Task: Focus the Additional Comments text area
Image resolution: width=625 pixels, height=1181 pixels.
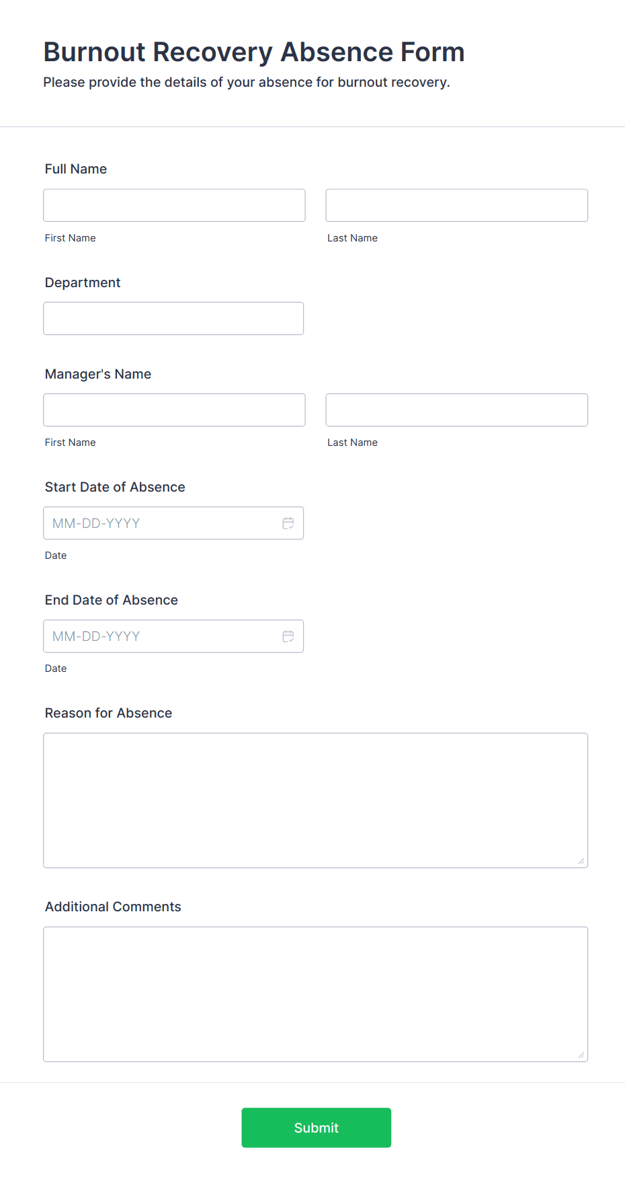Action: point(315,994)
